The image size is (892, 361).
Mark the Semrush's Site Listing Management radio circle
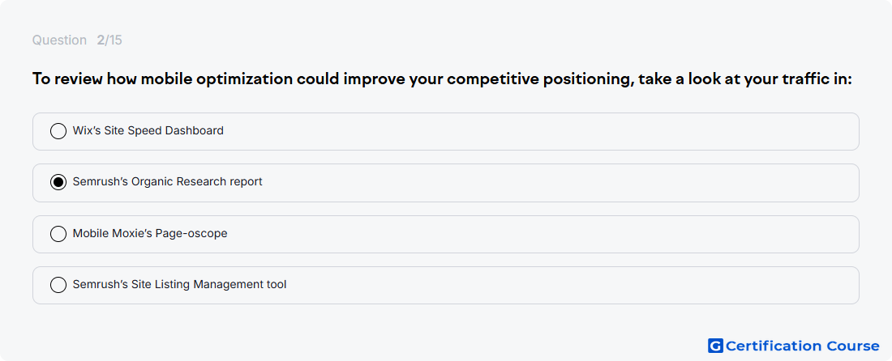point(58,285)
